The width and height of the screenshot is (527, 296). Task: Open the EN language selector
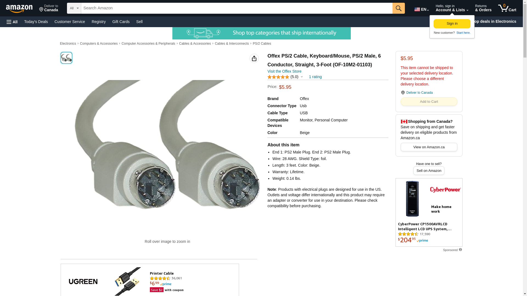click(x=422, y=9)
